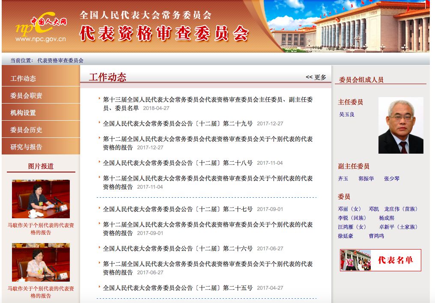This screenshot has width=435, height=303.
Task: Open the 齐玉 profile link
Action: coord(343,178)
